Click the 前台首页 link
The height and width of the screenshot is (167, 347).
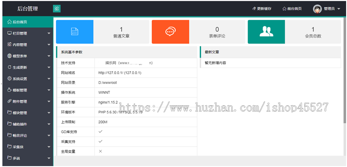pos(292,9)
